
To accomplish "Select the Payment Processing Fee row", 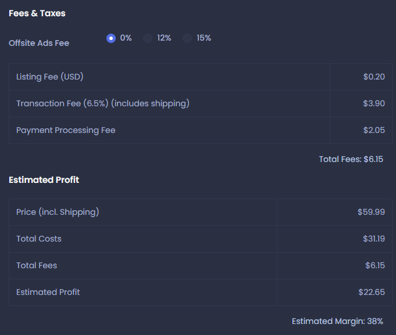I will (x=201, y=130).
